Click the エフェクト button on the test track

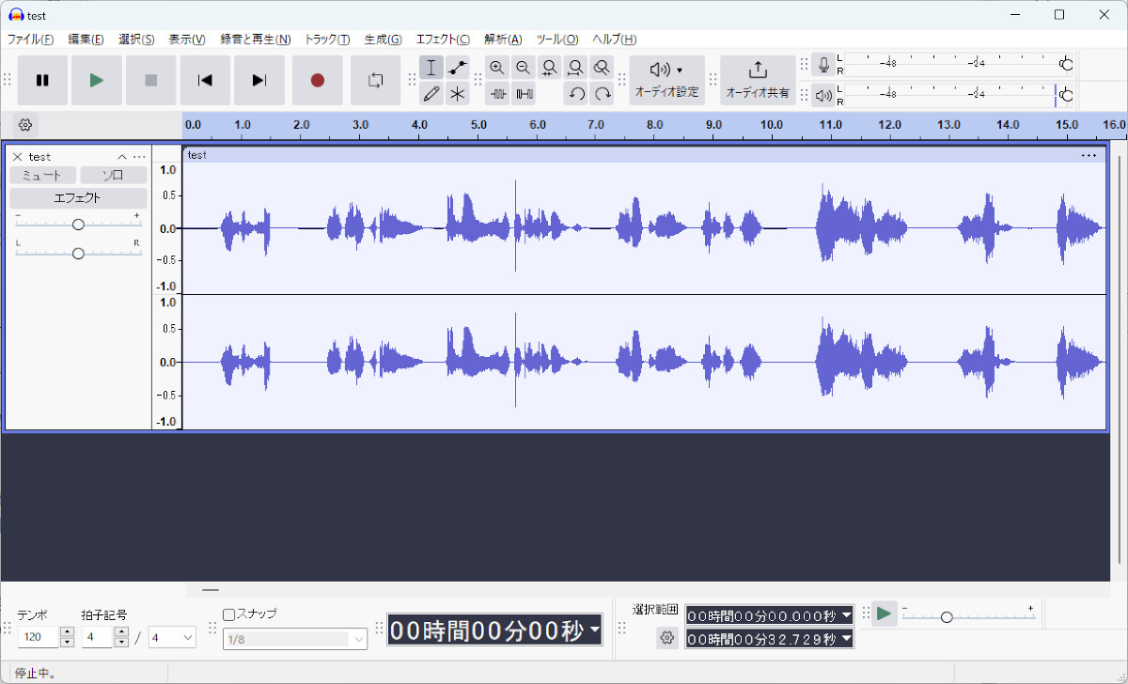[x=79, y=197]
